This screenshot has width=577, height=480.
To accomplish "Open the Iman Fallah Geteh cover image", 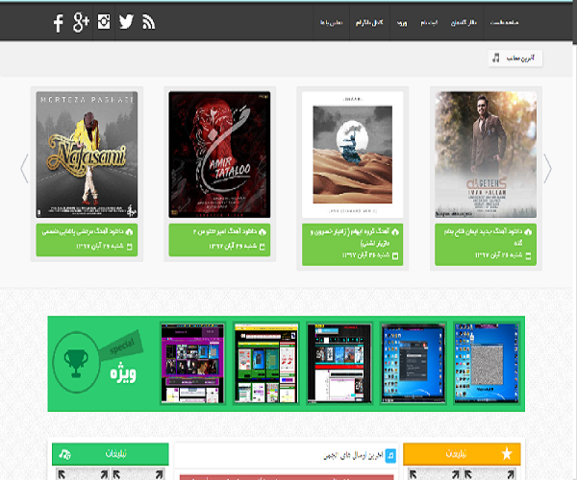I will pos(486,155).
